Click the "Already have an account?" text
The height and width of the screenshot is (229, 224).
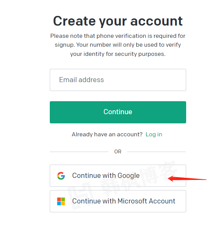(107, 134)
